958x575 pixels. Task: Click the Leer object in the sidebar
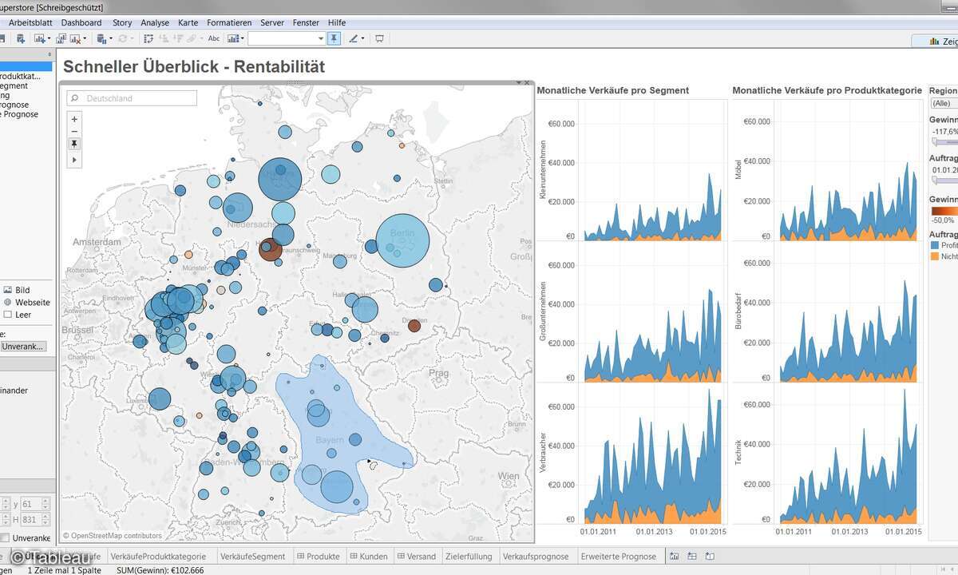[x=18, y=315]
